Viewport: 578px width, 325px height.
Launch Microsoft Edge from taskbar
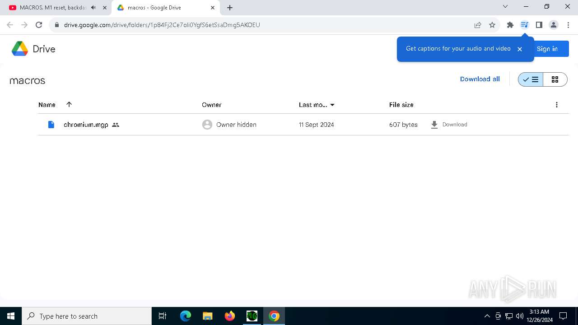186,316
